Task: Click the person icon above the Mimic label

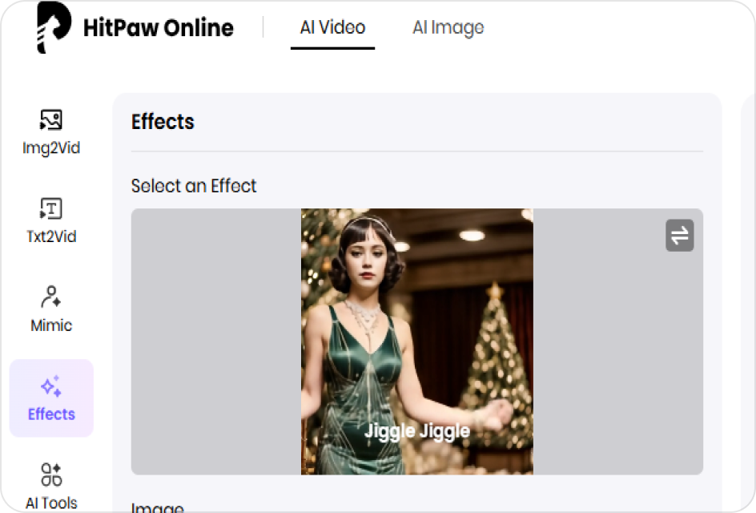Action: point(51,297)
